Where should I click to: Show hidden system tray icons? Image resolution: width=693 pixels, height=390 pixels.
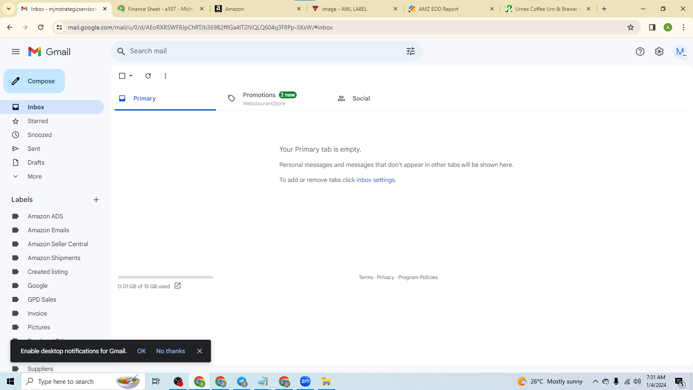(x=596, y=381)
